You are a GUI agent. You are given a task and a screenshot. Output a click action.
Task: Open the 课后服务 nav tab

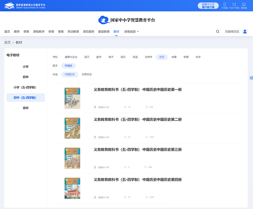(89, 31)
